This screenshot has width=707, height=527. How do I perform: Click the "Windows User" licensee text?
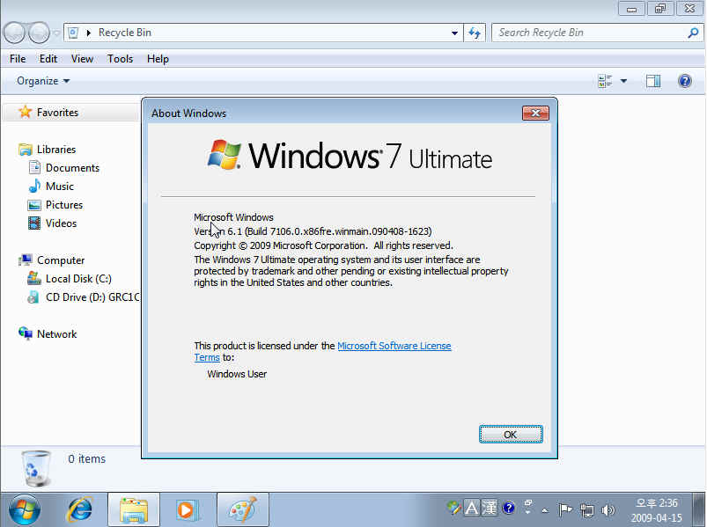click(237, 374)
